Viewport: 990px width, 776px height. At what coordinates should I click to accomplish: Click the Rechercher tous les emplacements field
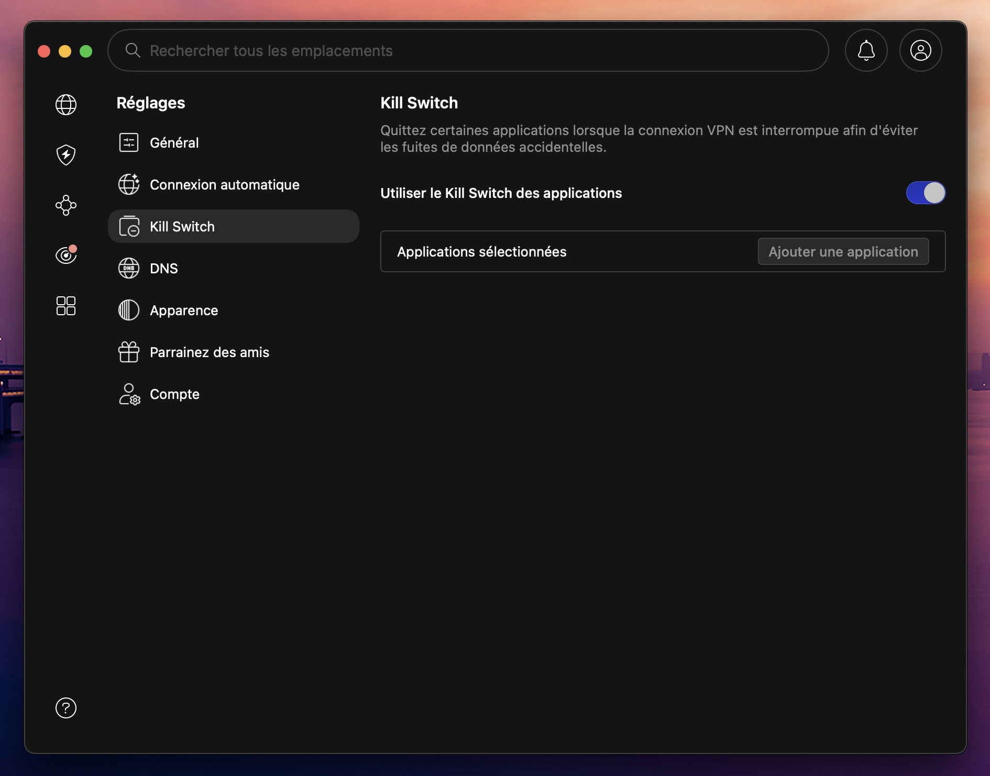[x=471, y=51]
